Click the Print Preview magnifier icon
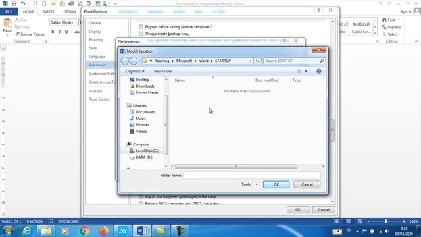 [80, 3]
